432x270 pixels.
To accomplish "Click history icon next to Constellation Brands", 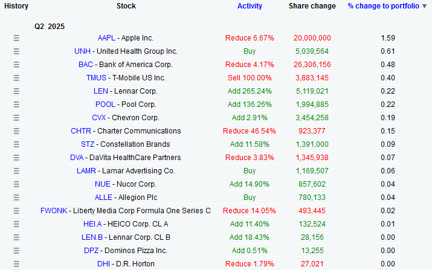I will click(16, 144).
